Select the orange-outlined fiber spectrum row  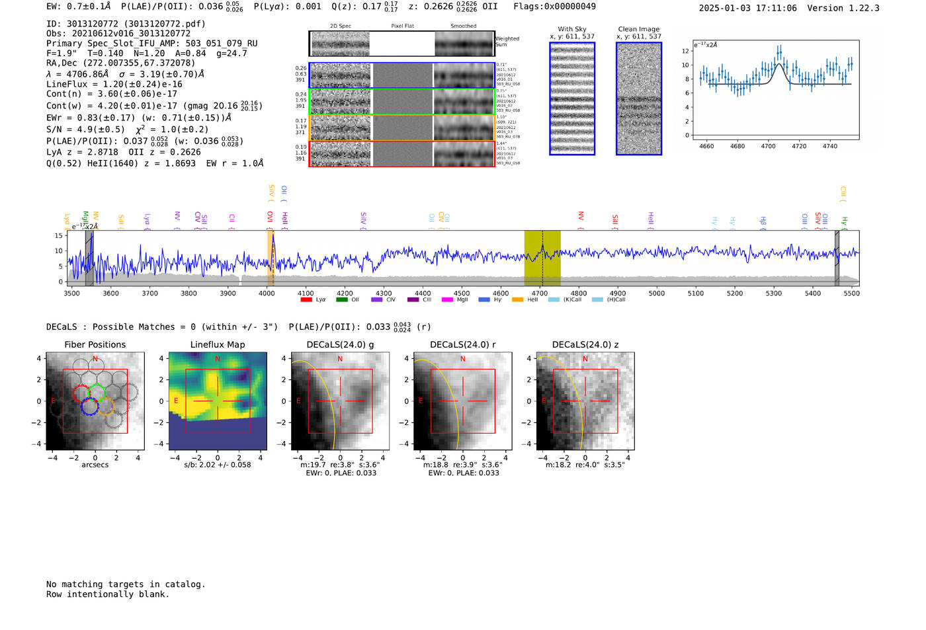click(402, 128)
